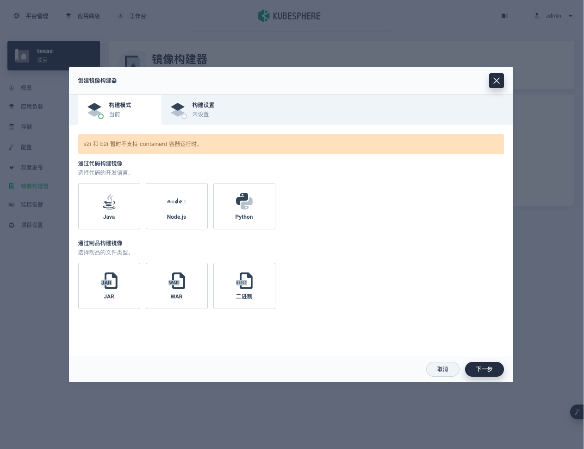Open 平台管理 in the top bar

pos(31,16)
